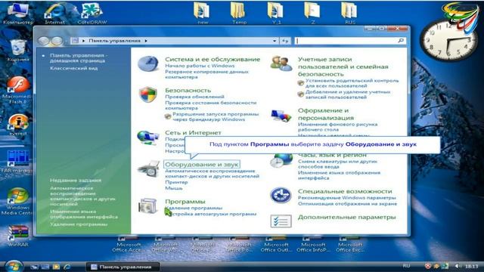Open the WinRAR desktop shortcut
The height and width of the screenshot is (272, 484).
pos(18,236)
